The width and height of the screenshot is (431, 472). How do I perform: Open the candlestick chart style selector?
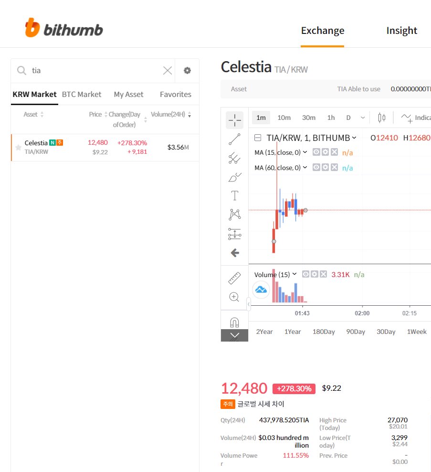pyautogui.click(x=381, y=118)
